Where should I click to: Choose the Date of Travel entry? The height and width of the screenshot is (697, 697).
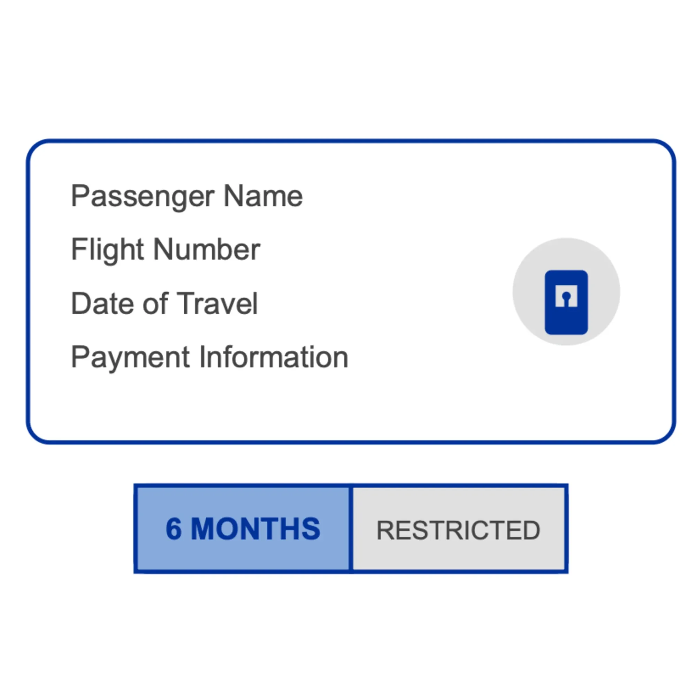[x=164, y=304]
